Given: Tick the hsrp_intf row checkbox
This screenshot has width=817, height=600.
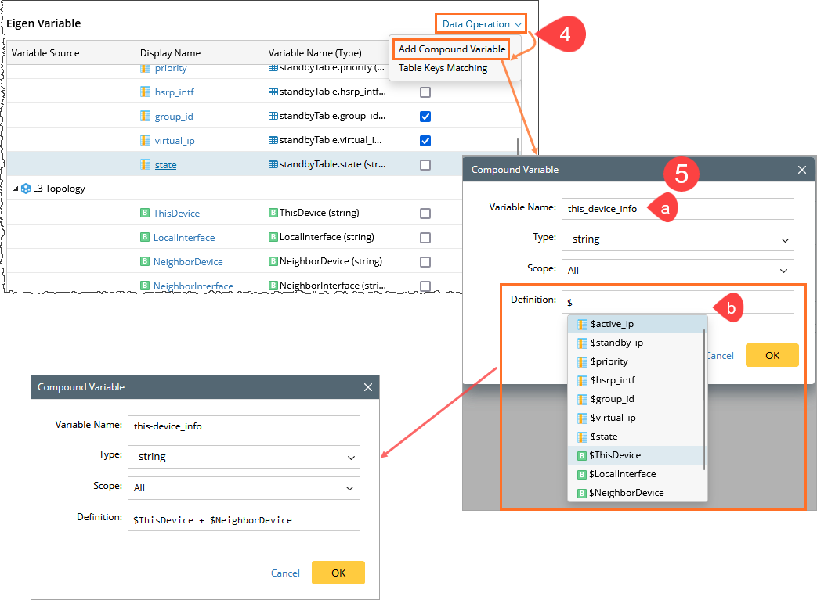Looking at the screenshot, I should 425,92.
